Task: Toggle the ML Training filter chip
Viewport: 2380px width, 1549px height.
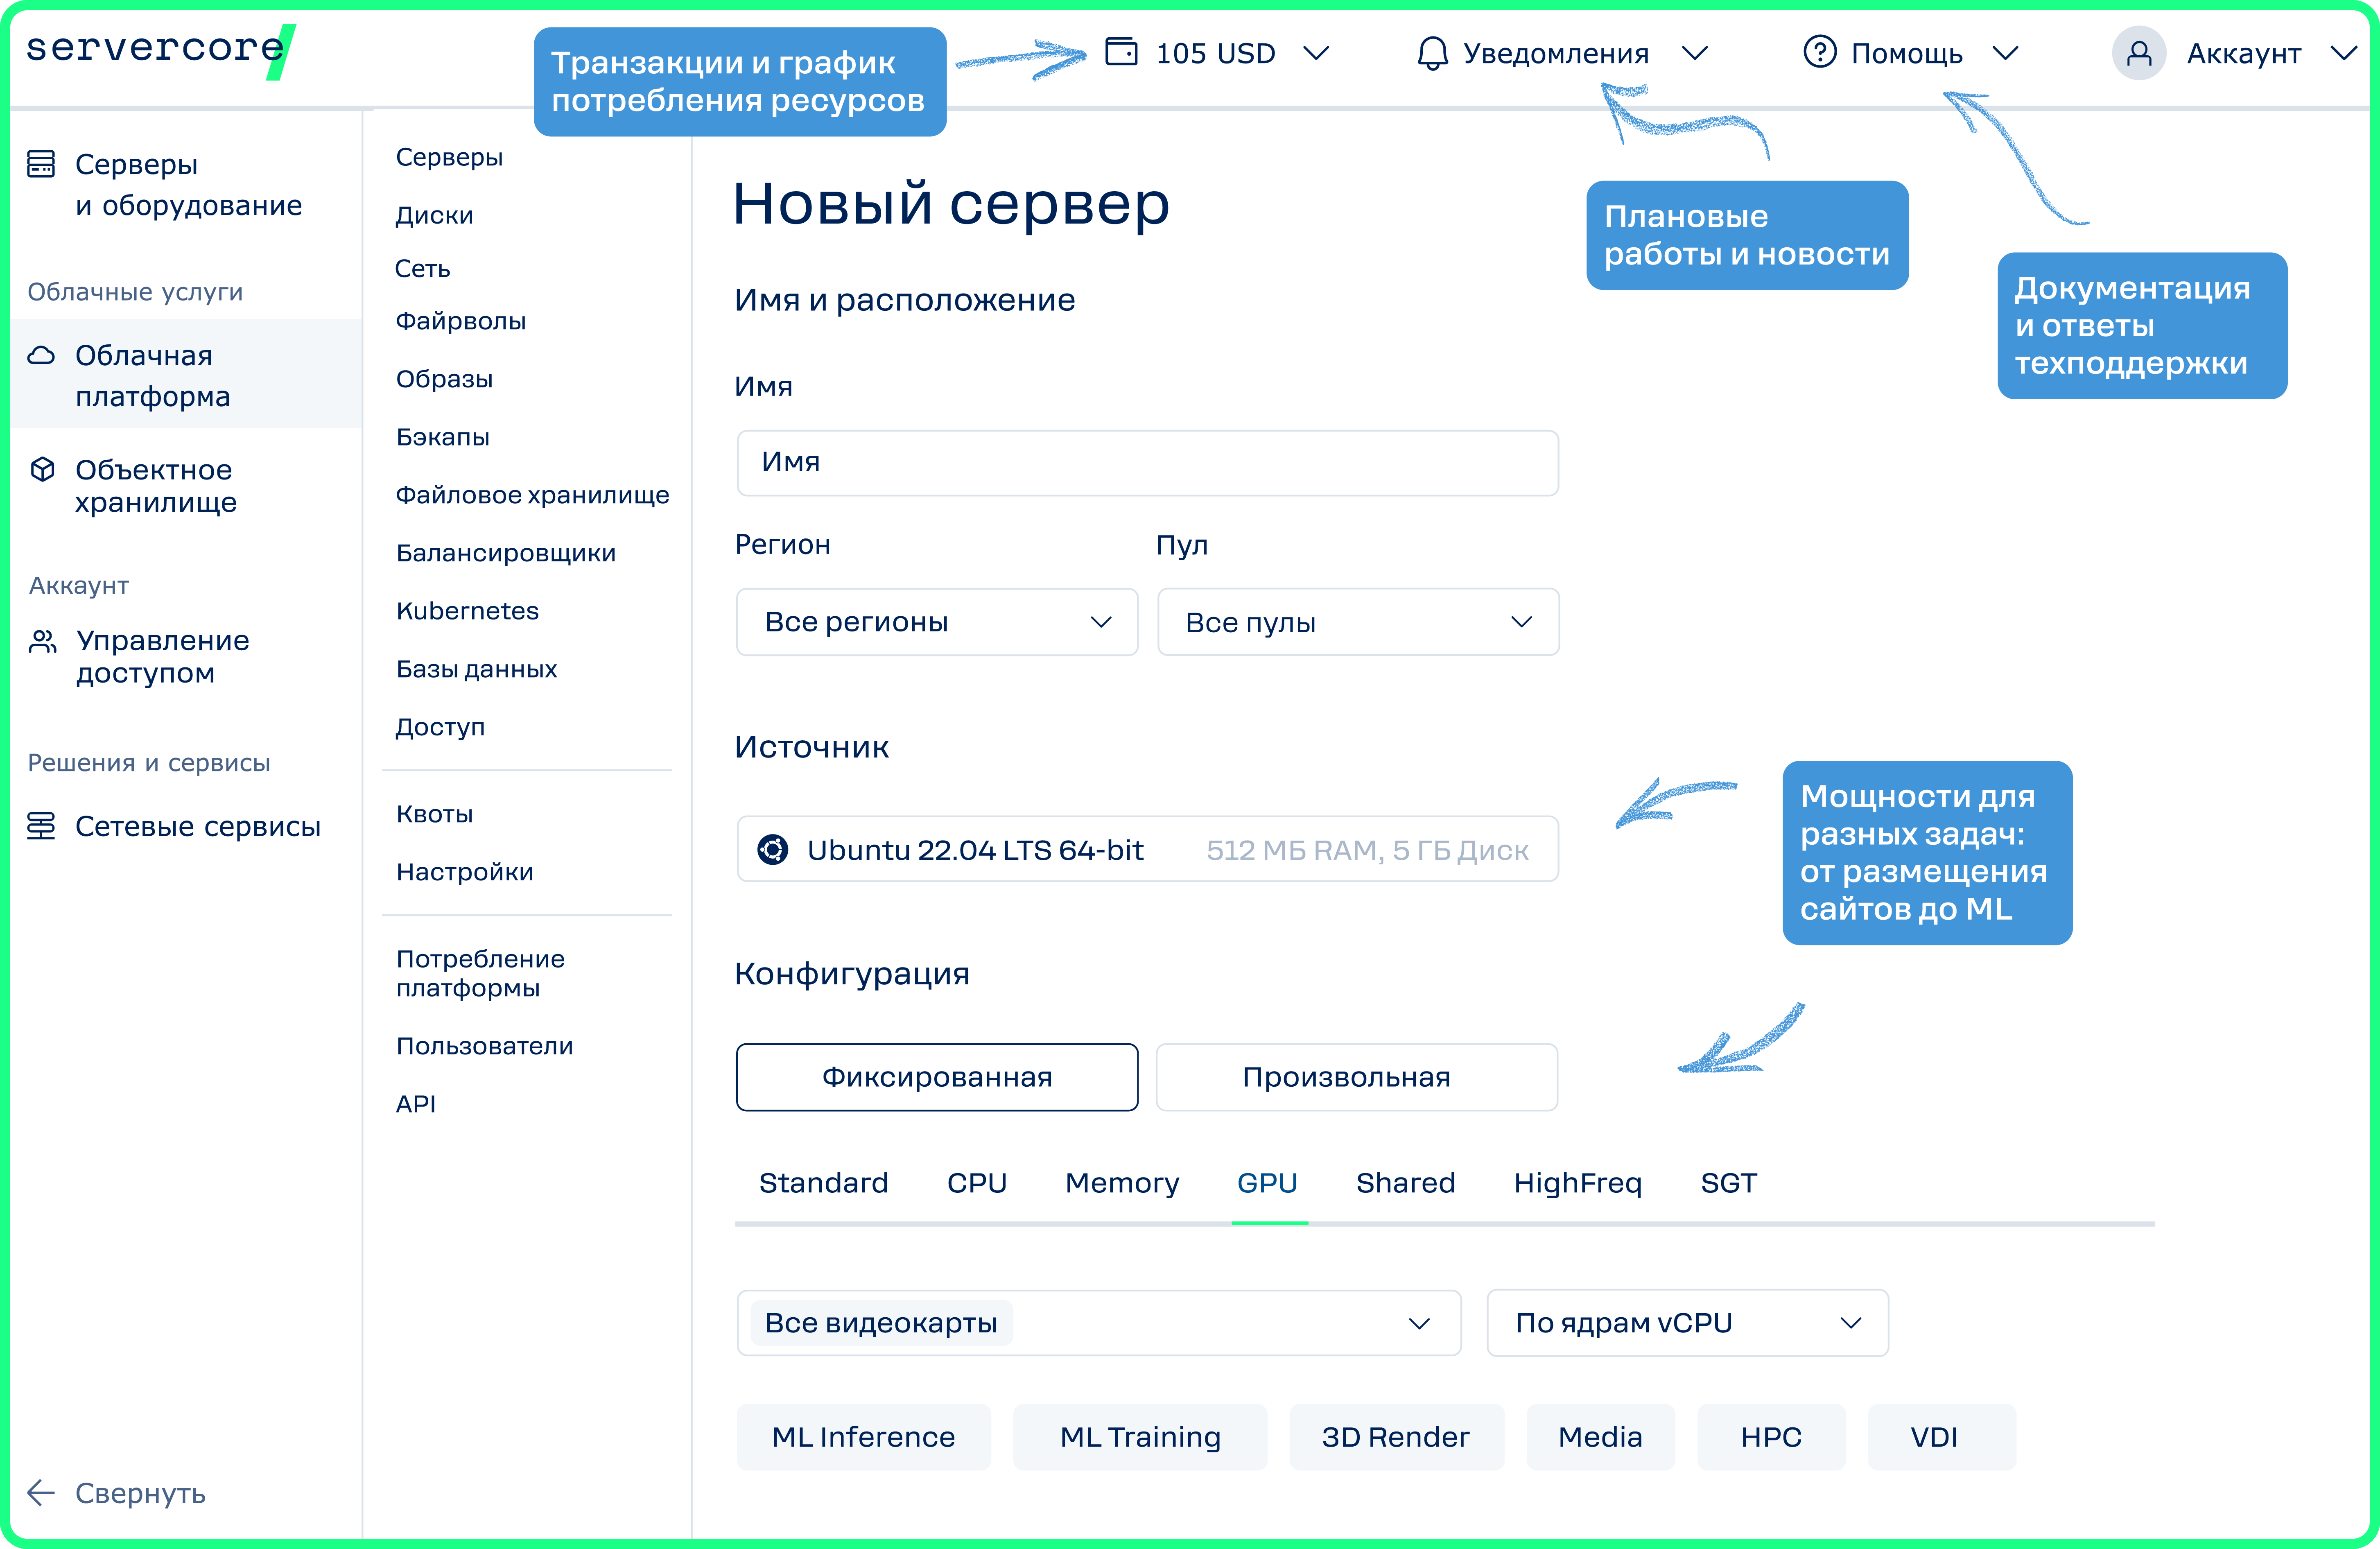Action: coord(1140,1437)
